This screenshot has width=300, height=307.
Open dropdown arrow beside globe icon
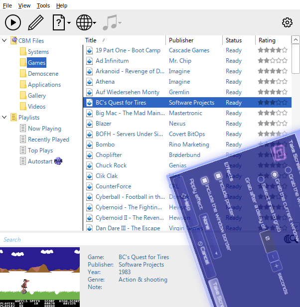(94, 23)
